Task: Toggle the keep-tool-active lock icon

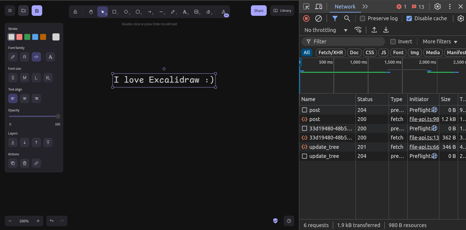Action: coord(75,12)
